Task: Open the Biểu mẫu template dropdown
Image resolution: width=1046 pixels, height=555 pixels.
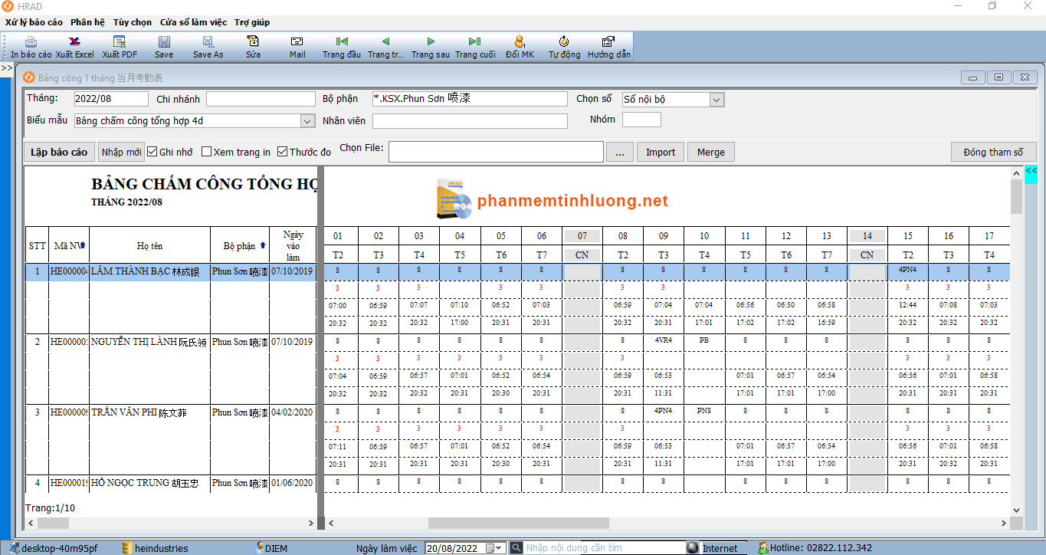Action: point(307,121)
